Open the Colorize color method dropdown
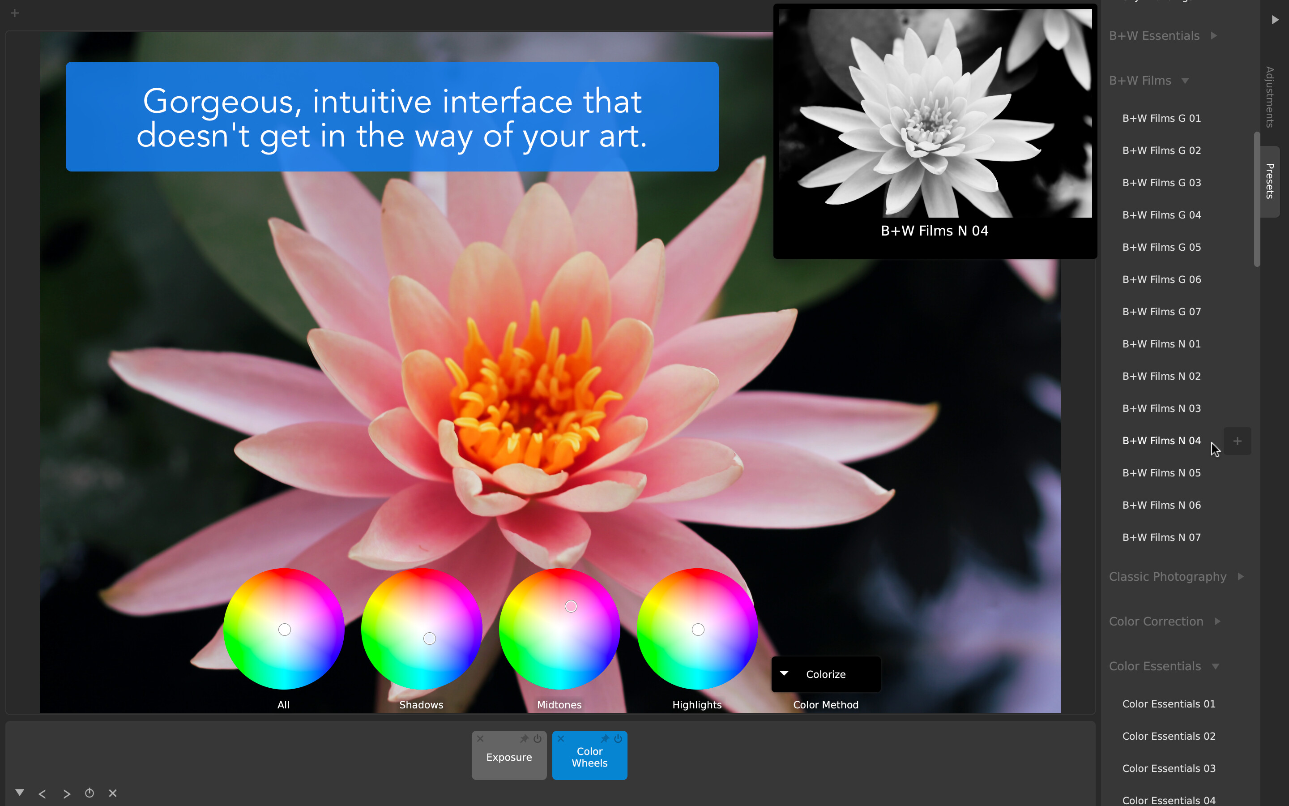Screen dimensions: 1289x806 pyautogui.click(x=825, y=674)
